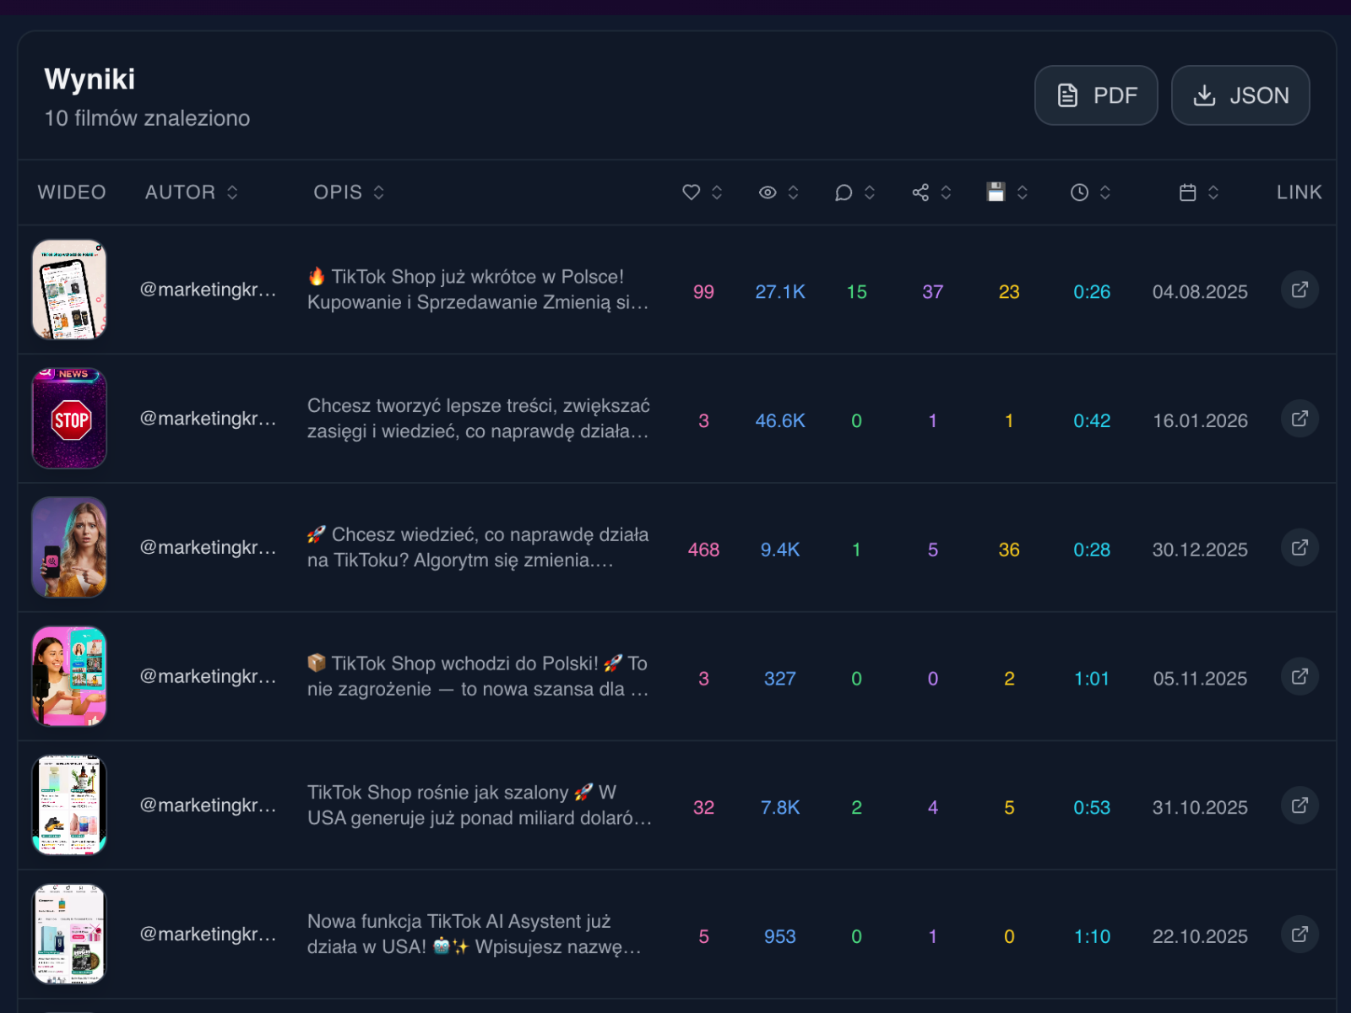Download results using the JSON button
This screenshot has width=1351, height=1013.
pyautogui.click(x=1240, y=95)
